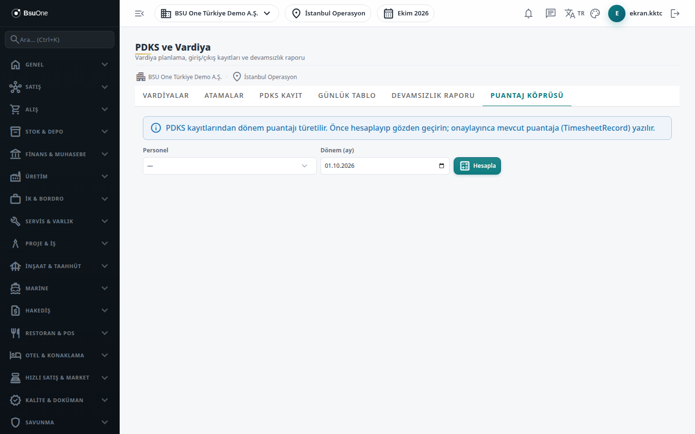Expand the Proje & İş section
The height and width of the screenshot is (434, 695).
tap(60, 244)
